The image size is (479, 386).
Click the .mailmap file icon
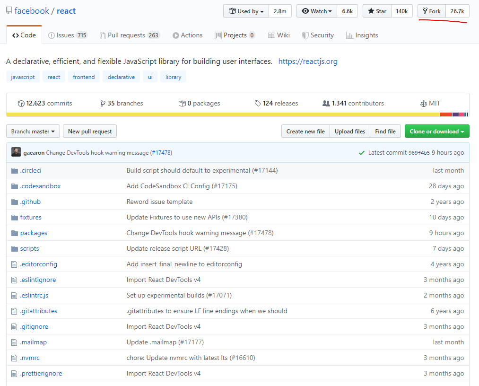pyautogui.click(x=14, y=342)
